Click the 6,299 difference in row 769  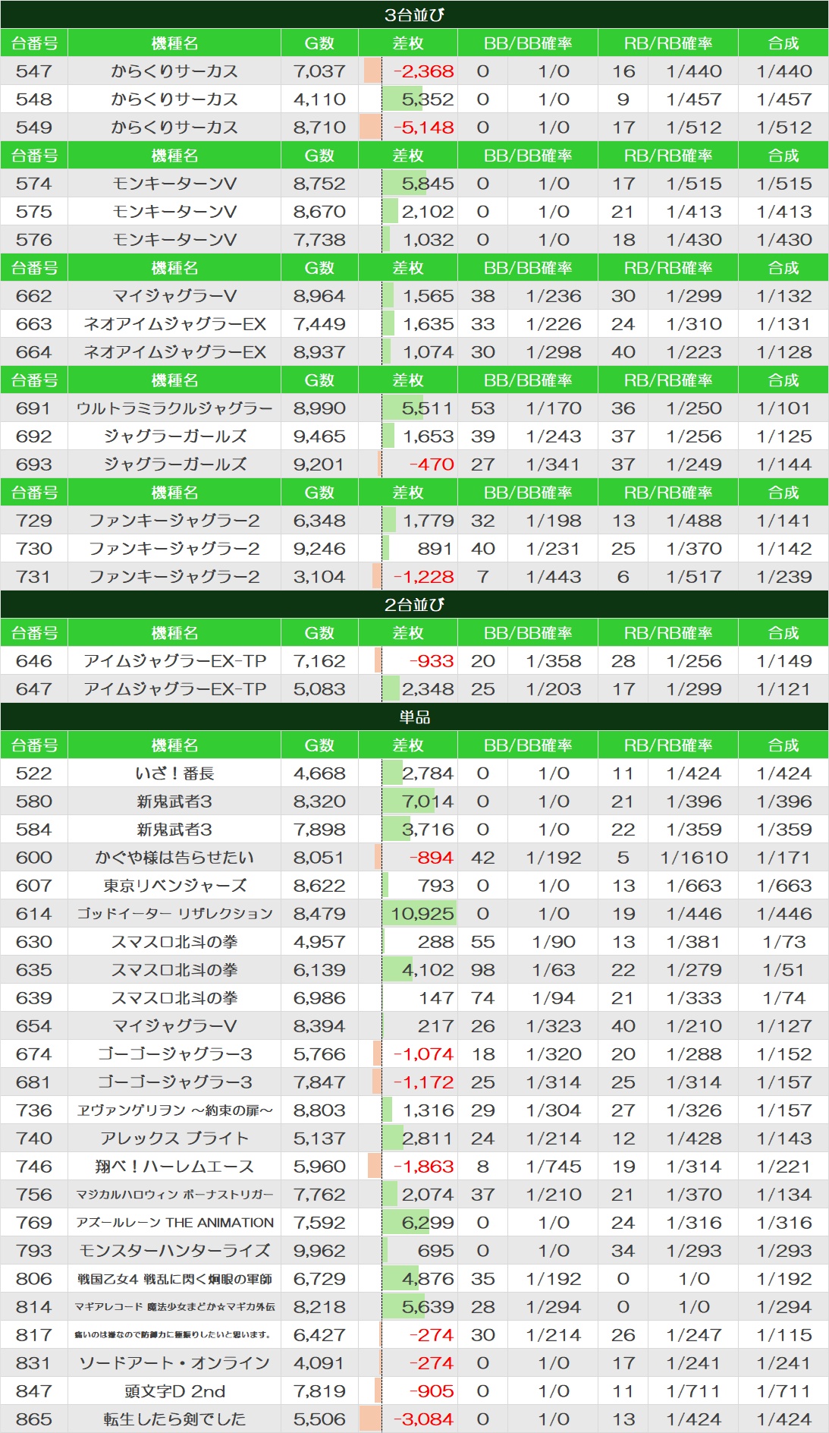tap(428, 1223)
